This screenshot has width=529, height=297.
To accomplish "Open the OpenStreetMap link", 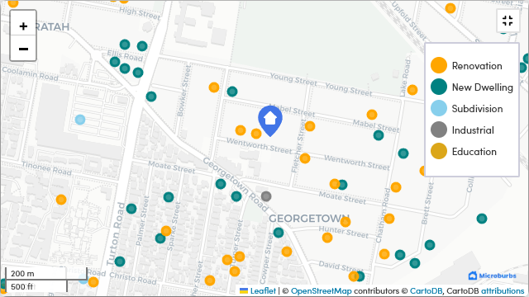I will (x=321, y=290).
